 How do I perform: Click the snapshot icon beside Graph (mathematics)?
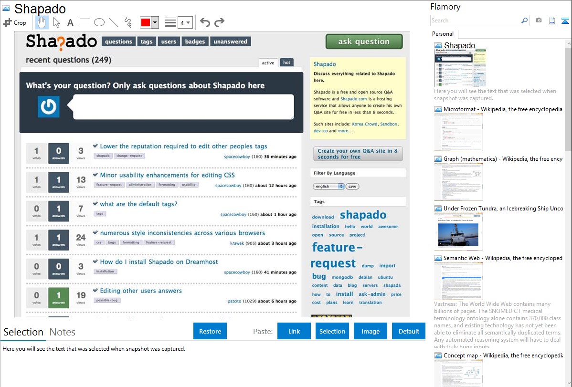pos(438,159)
